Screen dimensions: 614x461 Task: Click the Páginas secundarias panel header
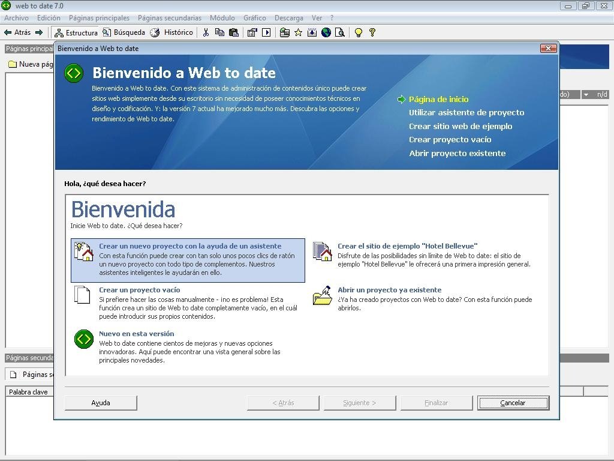(x=29, y=358)
